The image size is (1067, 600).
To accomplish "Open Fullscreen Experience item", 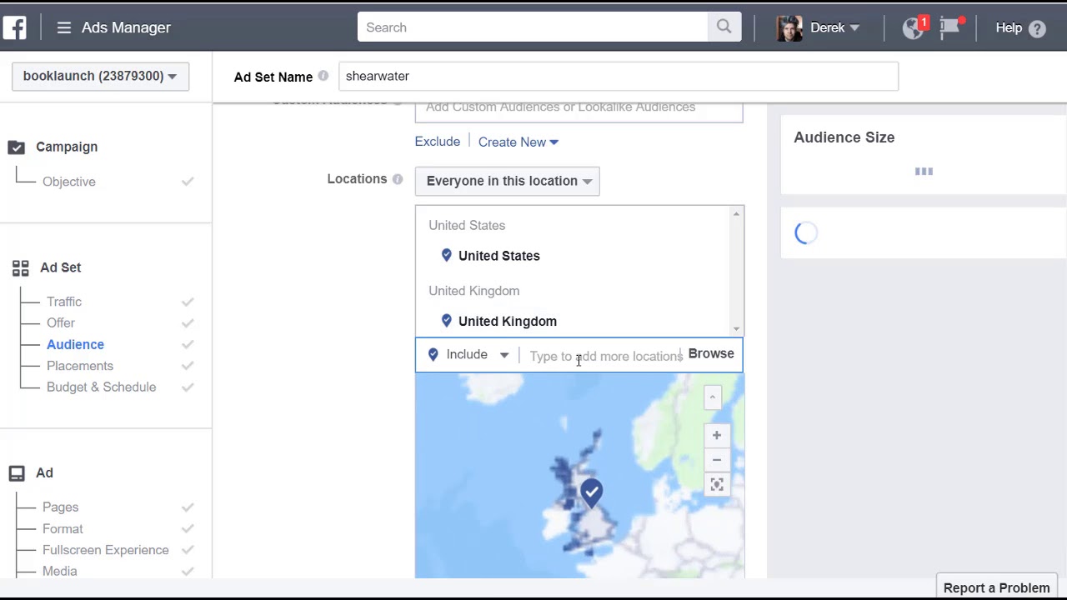I will click(106, 550).
